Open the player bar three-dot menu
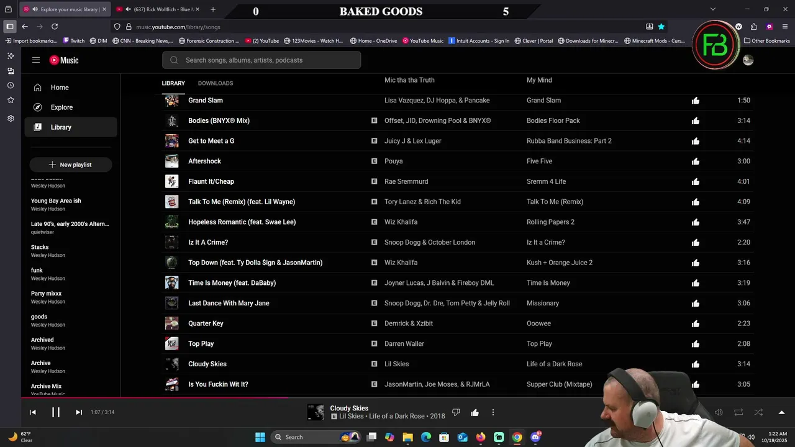 point(493,412)
